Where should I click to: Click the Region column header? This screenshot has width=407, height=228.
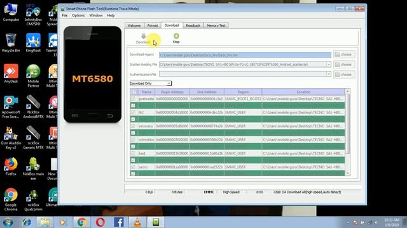pyautogui.click(x=243, y=92)
